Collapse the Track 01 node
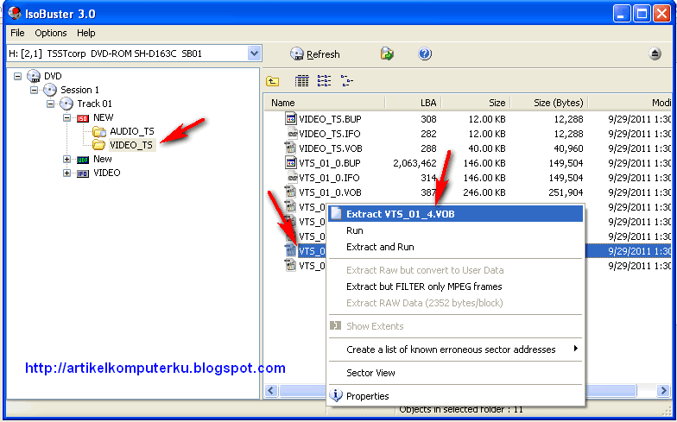Image resolution: width=677 pixels, height=422 pixels. 50,104
